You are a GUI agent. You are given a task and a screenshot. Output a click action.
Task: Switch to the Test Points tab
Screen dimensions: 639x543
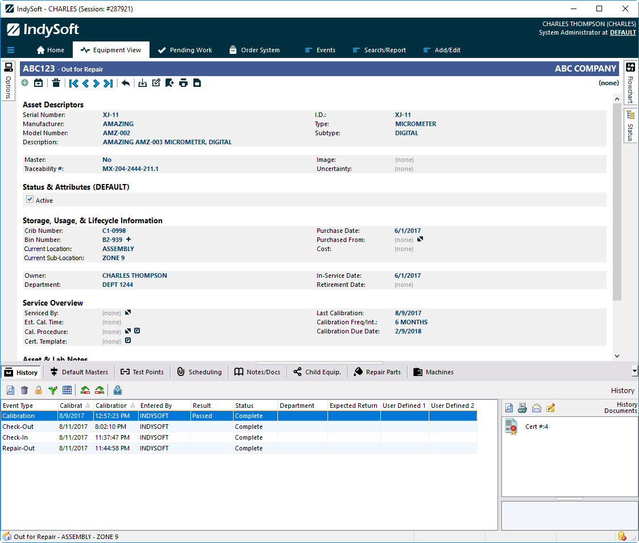142,372
